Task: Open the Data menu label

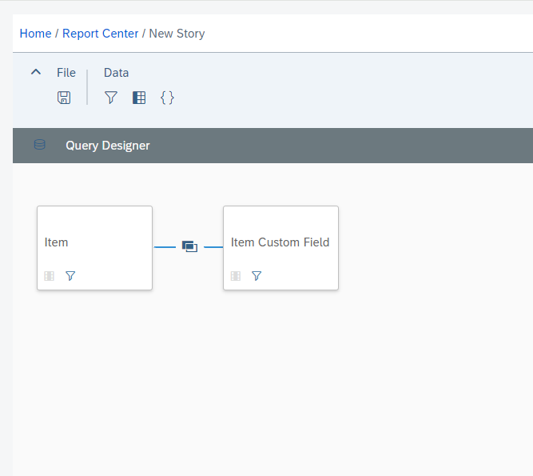Action: click(x=116, y=73)
